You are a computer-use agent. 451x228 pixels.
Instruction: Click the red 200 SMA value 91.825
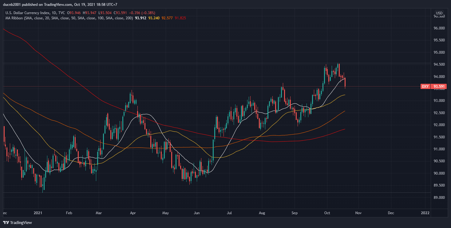180,18
